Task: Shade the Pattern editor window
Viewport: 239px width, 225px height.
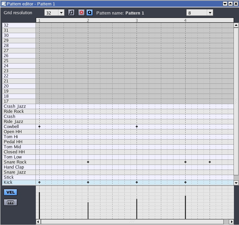Action: (225, 3)
